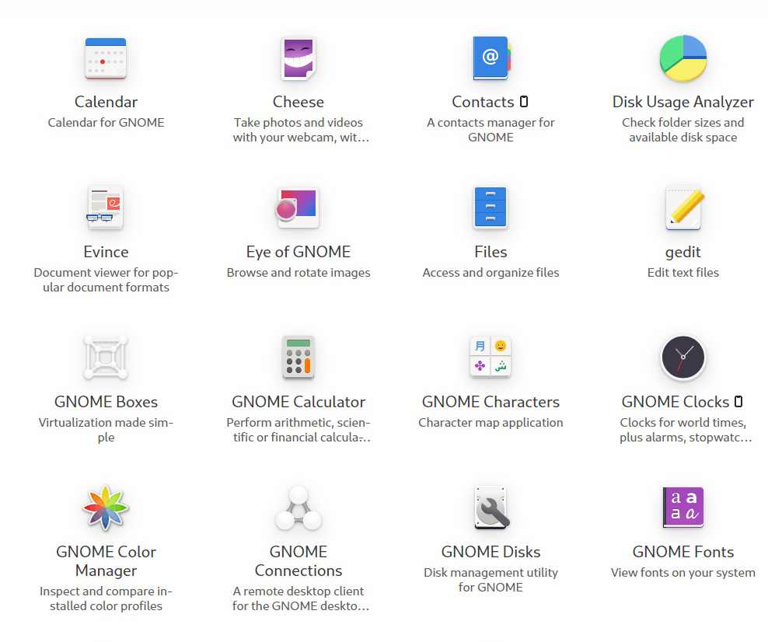Open the Calendar title link
The width and height of the screenshot is (768, 642).
click(106, 102)
